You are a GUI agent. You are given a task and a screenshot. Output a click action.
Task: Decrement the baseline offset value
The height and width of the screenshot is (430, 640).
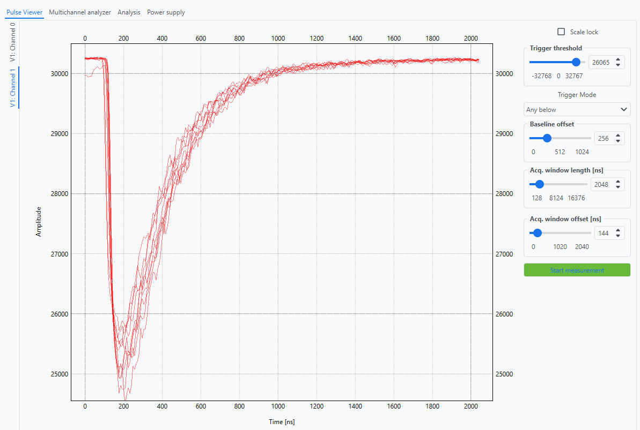[619, 141]
